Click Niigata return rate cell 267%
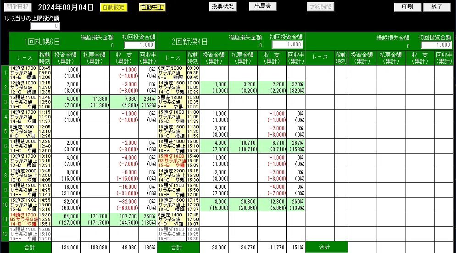The height and width of the screenshot is (253, 456). (296, 146)
